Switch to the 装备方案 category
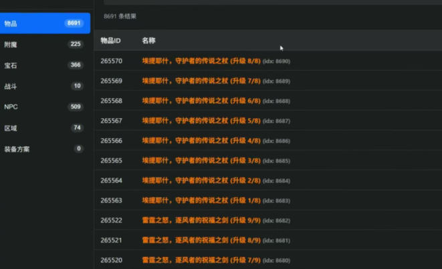Screen dimensions: 442x269 point(43,149)
